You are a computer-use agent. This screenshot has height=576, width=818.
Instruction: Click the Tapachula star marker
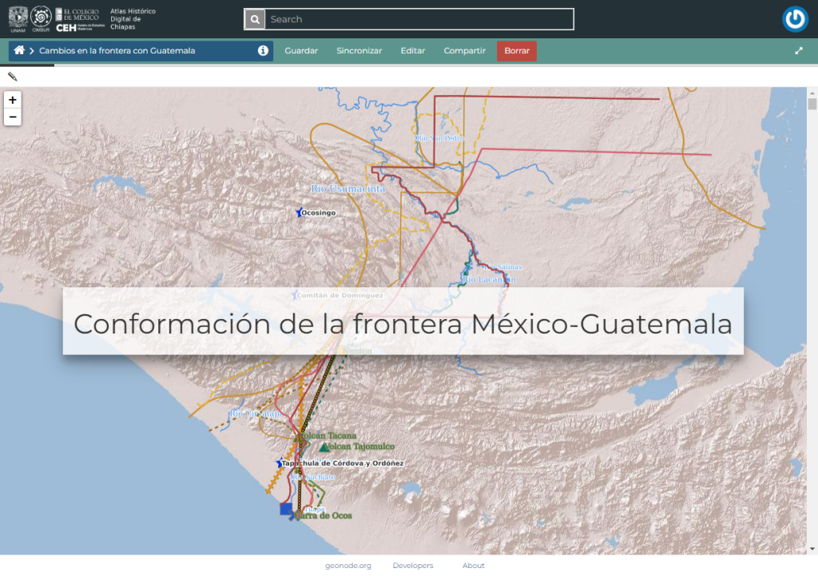pos(280,463)
